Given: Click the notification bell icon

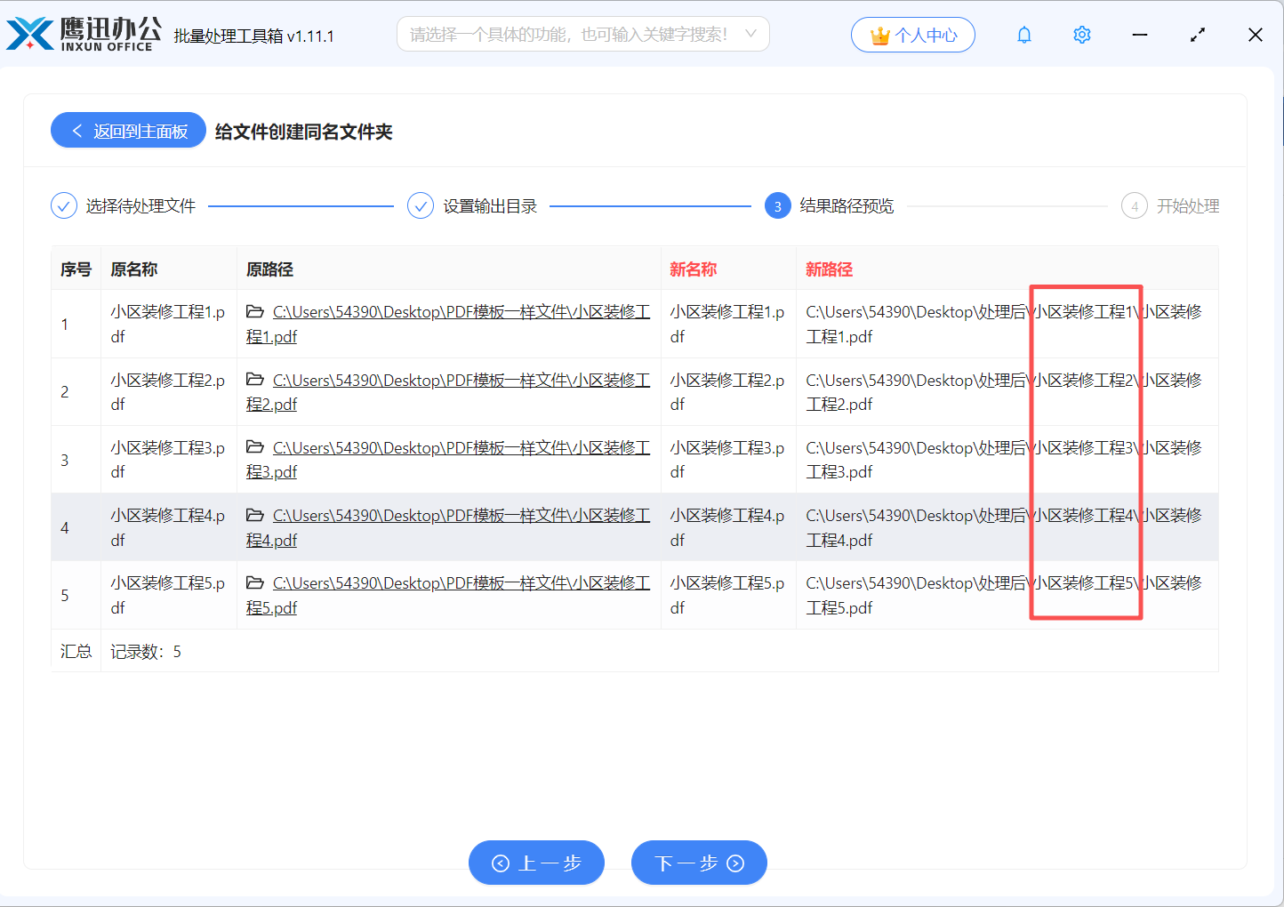Looking at the screenshot, I should pyautogui.click(x=1024, y=35).
